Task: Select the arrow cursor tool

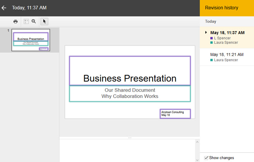Action: point(45,21)
